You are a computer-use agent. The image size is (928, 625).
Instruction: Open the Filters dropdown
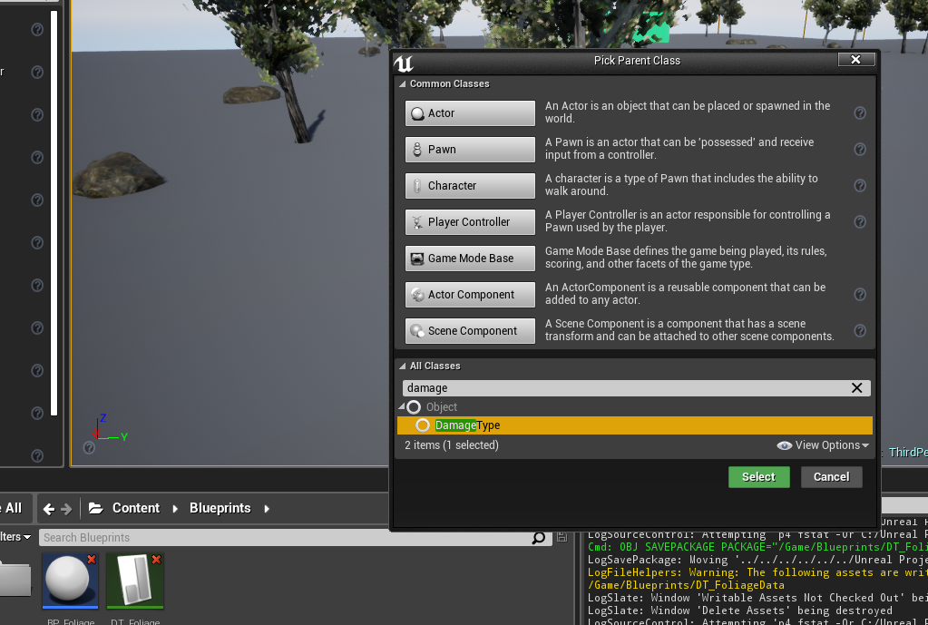coord(15,537)
